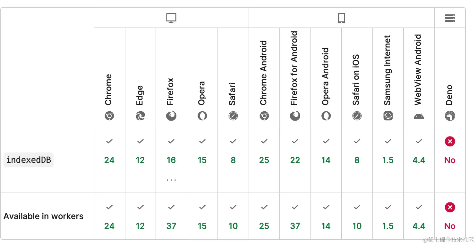Select Firefox for Android 37 workers cell
The height and width of the screenshot is (245, 476).
pyautogui.click(x=295, y=226)
